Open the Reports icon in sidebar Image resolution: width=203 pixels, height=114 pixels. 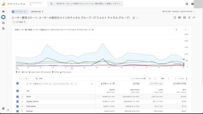tap(3, 17)
